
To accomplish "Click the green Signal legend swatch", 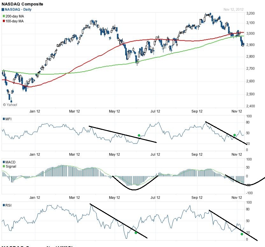I will (x=4, y=166).
